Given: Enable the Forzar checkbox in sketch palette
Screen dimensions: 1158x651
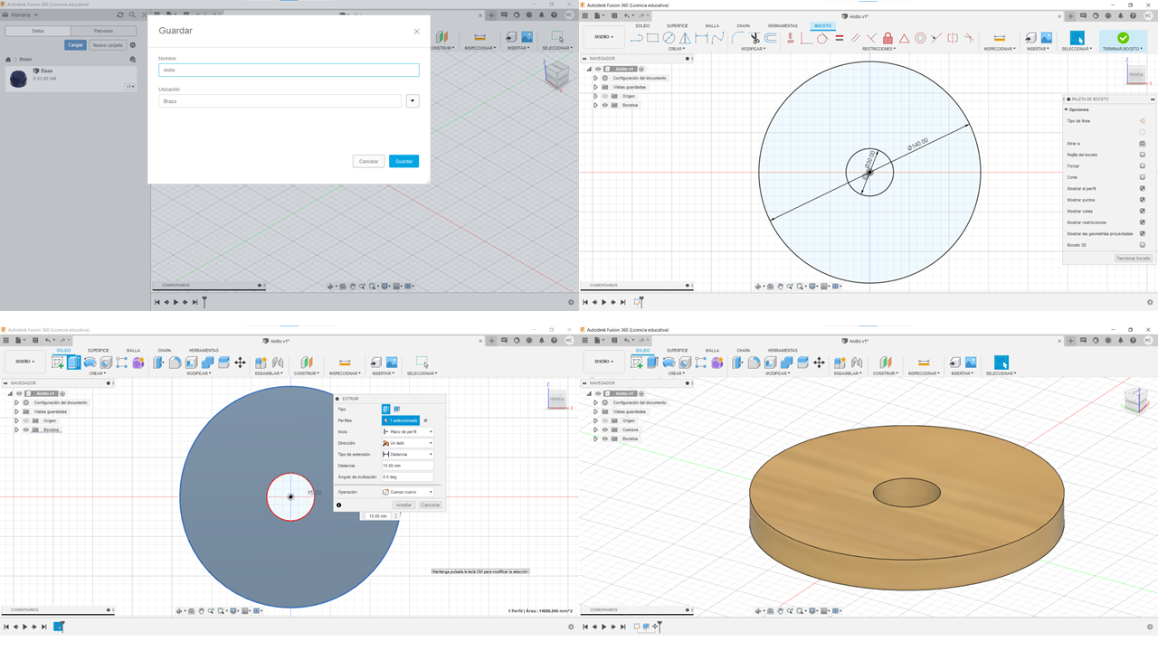Looking at the screenshot, I should coord(1143,165).
